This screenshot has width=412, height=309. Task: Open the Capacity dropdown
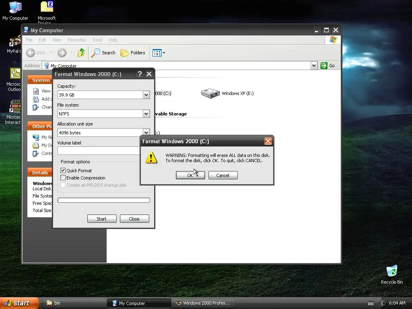pos(146,95)
